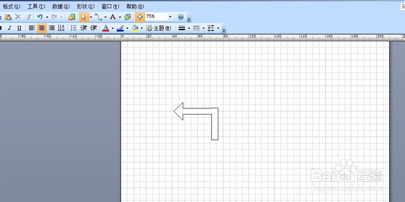Expand the line pattern dropdown arrow
The height and width of the screenshot is (202, 405).
[x=203, y=28]
